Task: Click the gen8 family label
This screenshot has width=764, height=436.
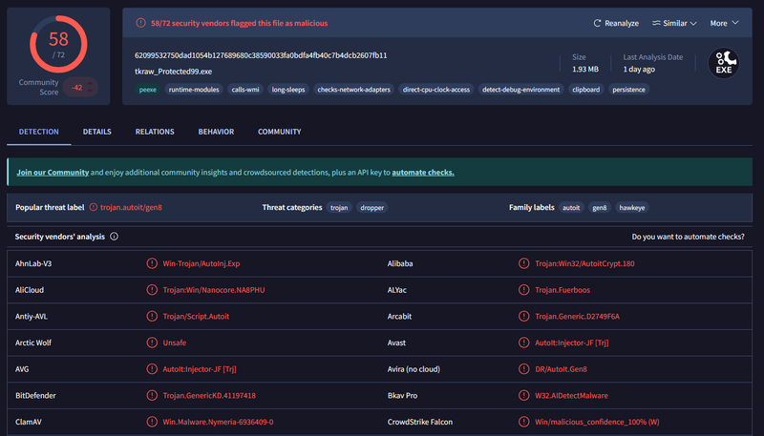Action: click(600, 208)
